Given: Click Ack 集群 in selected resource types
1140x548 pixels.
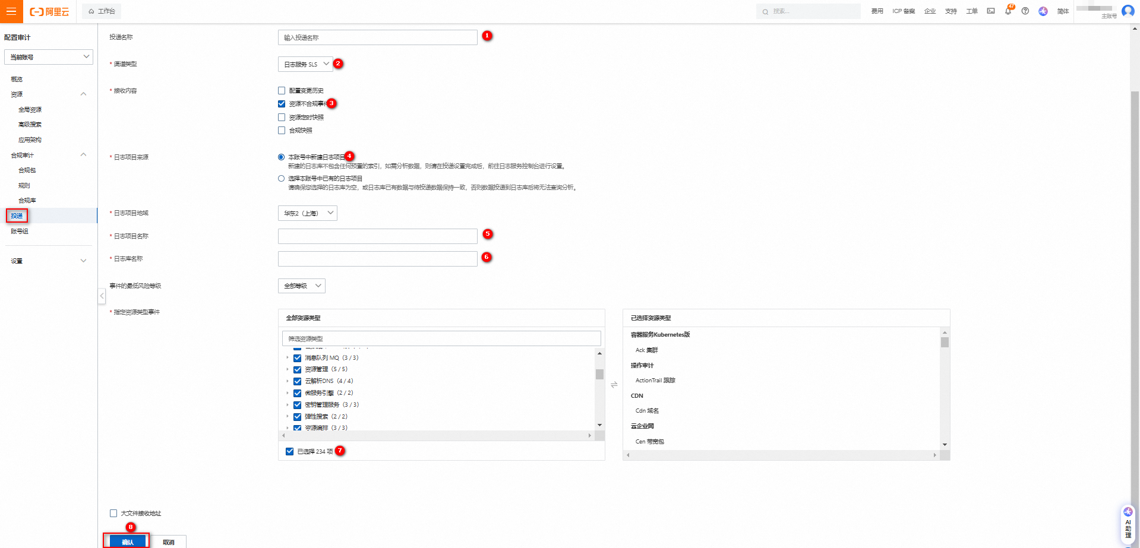Looking at the screenshot, I should pos(646,350).
